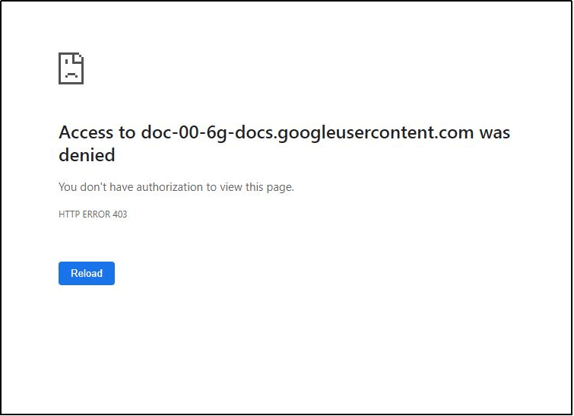
Task: Click the sad-face document error icon
Action: 71,68
